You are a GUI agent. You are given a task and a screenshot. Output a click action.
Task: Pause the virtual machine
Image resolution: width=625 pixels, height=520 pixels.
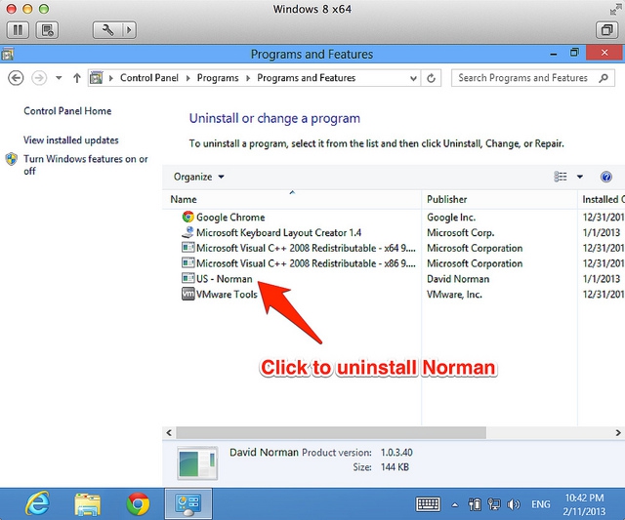coord(18,30)
